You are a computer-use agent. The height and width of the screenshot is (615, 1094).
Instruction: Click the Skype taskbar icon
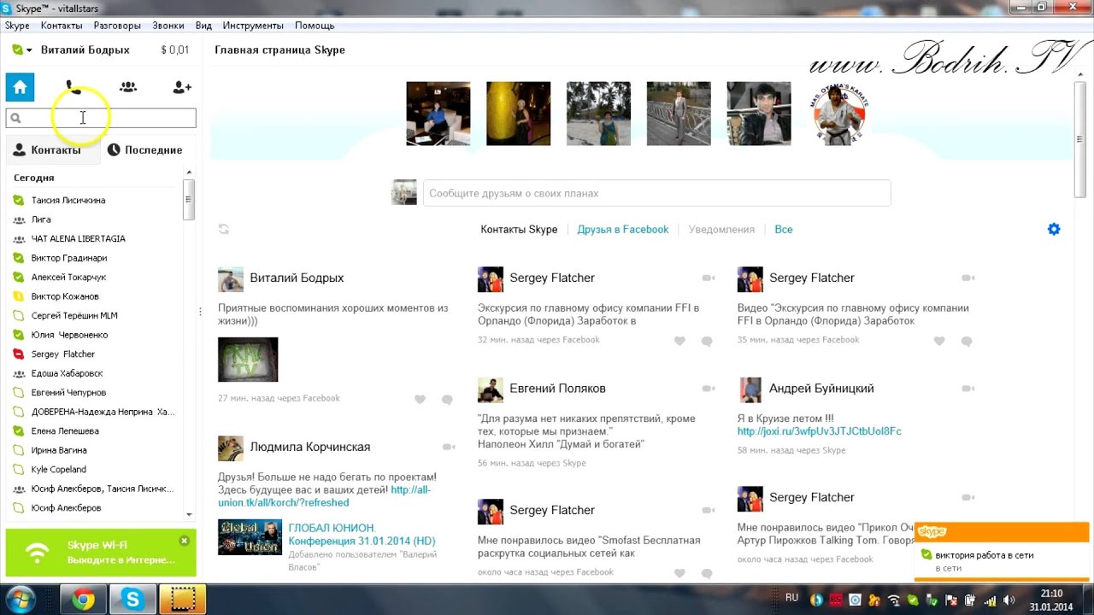tap(132, 600)
